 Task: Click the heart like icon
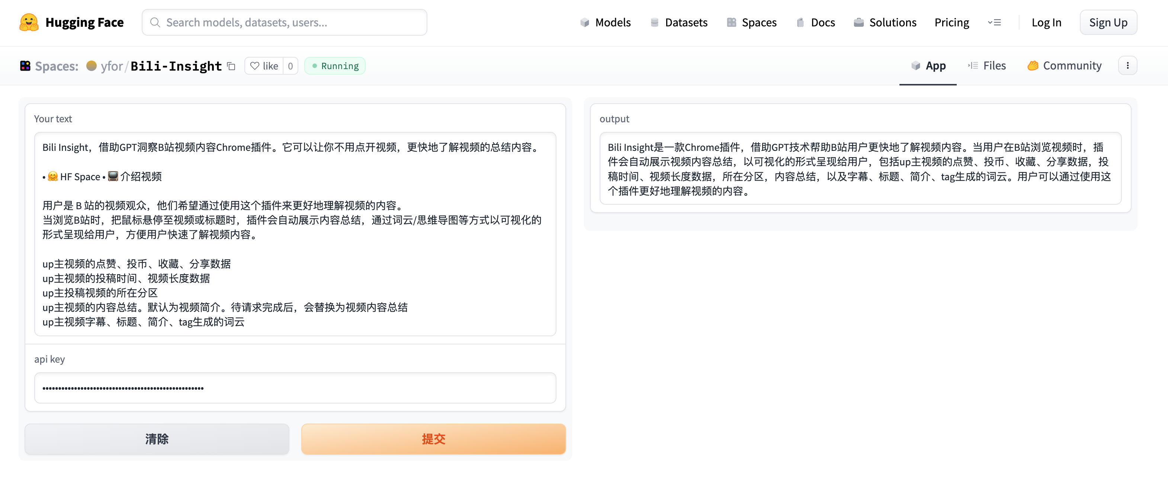255,66
